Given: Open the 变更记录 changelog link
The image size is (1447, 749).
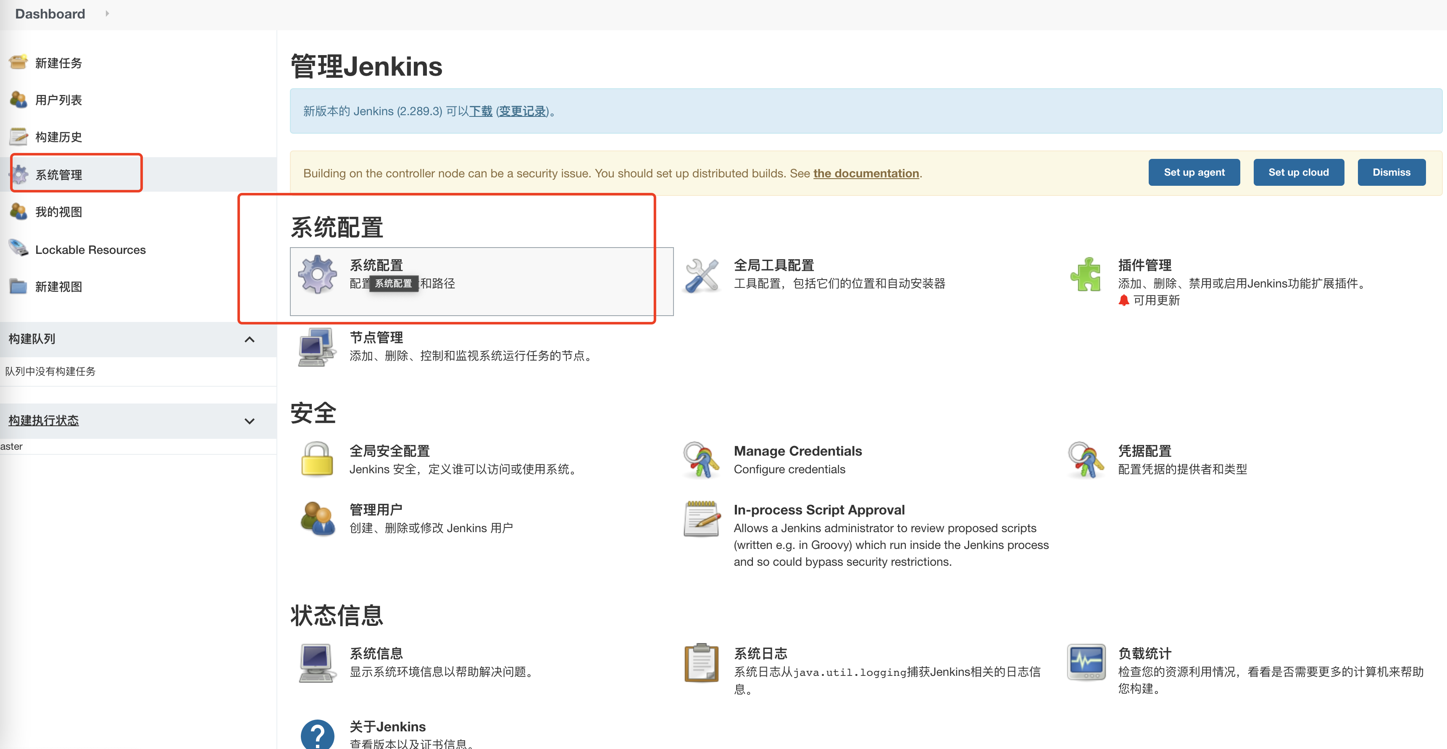Looking at the screenshot, I should 522,111.
